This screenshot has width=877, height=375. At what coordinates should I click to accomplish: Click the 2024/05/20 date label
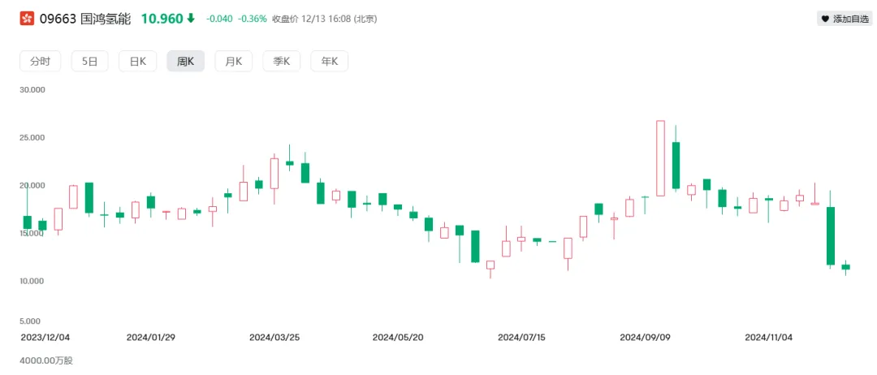397,338
